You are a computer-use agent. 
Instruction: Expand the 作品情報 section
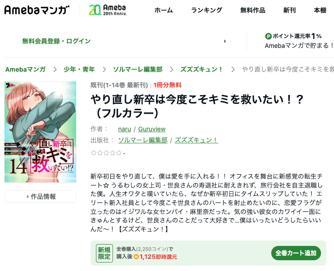coord(40,197)
